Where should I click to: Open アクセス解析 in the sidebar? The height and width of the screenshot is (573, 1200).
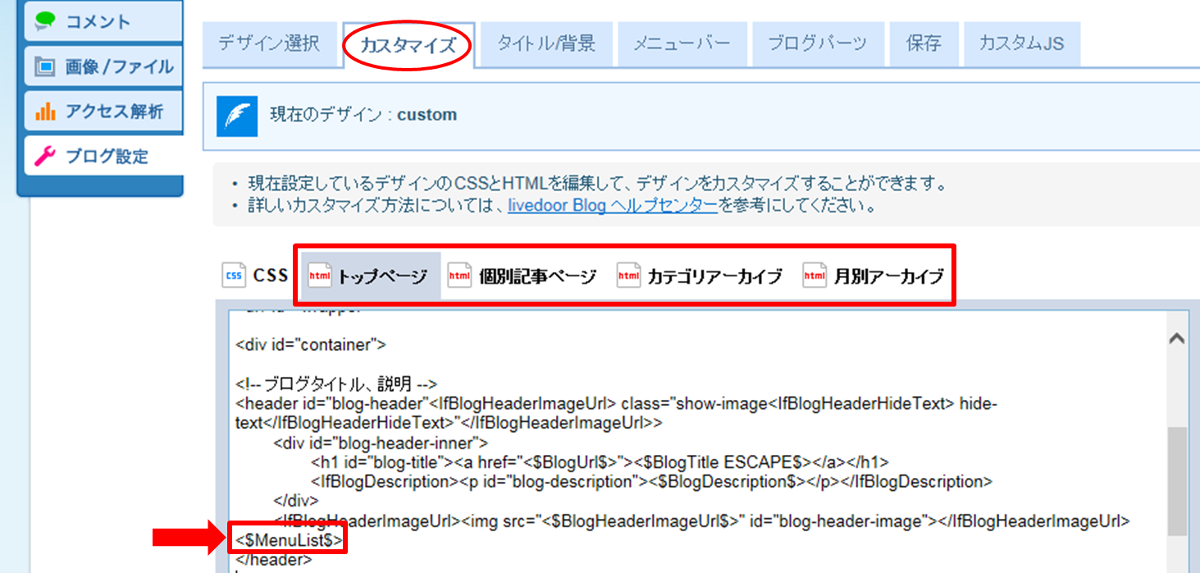click(103, 111)
